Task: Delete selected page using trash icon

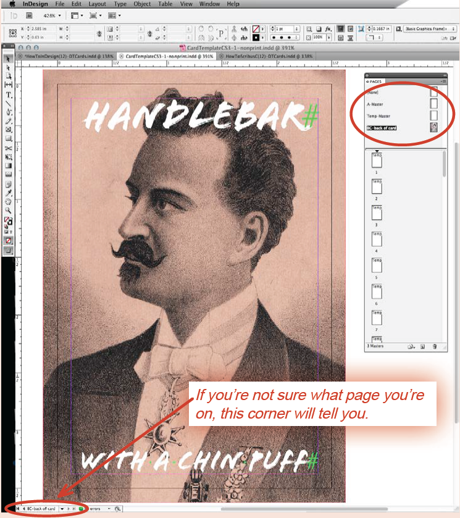Action: 434,346
